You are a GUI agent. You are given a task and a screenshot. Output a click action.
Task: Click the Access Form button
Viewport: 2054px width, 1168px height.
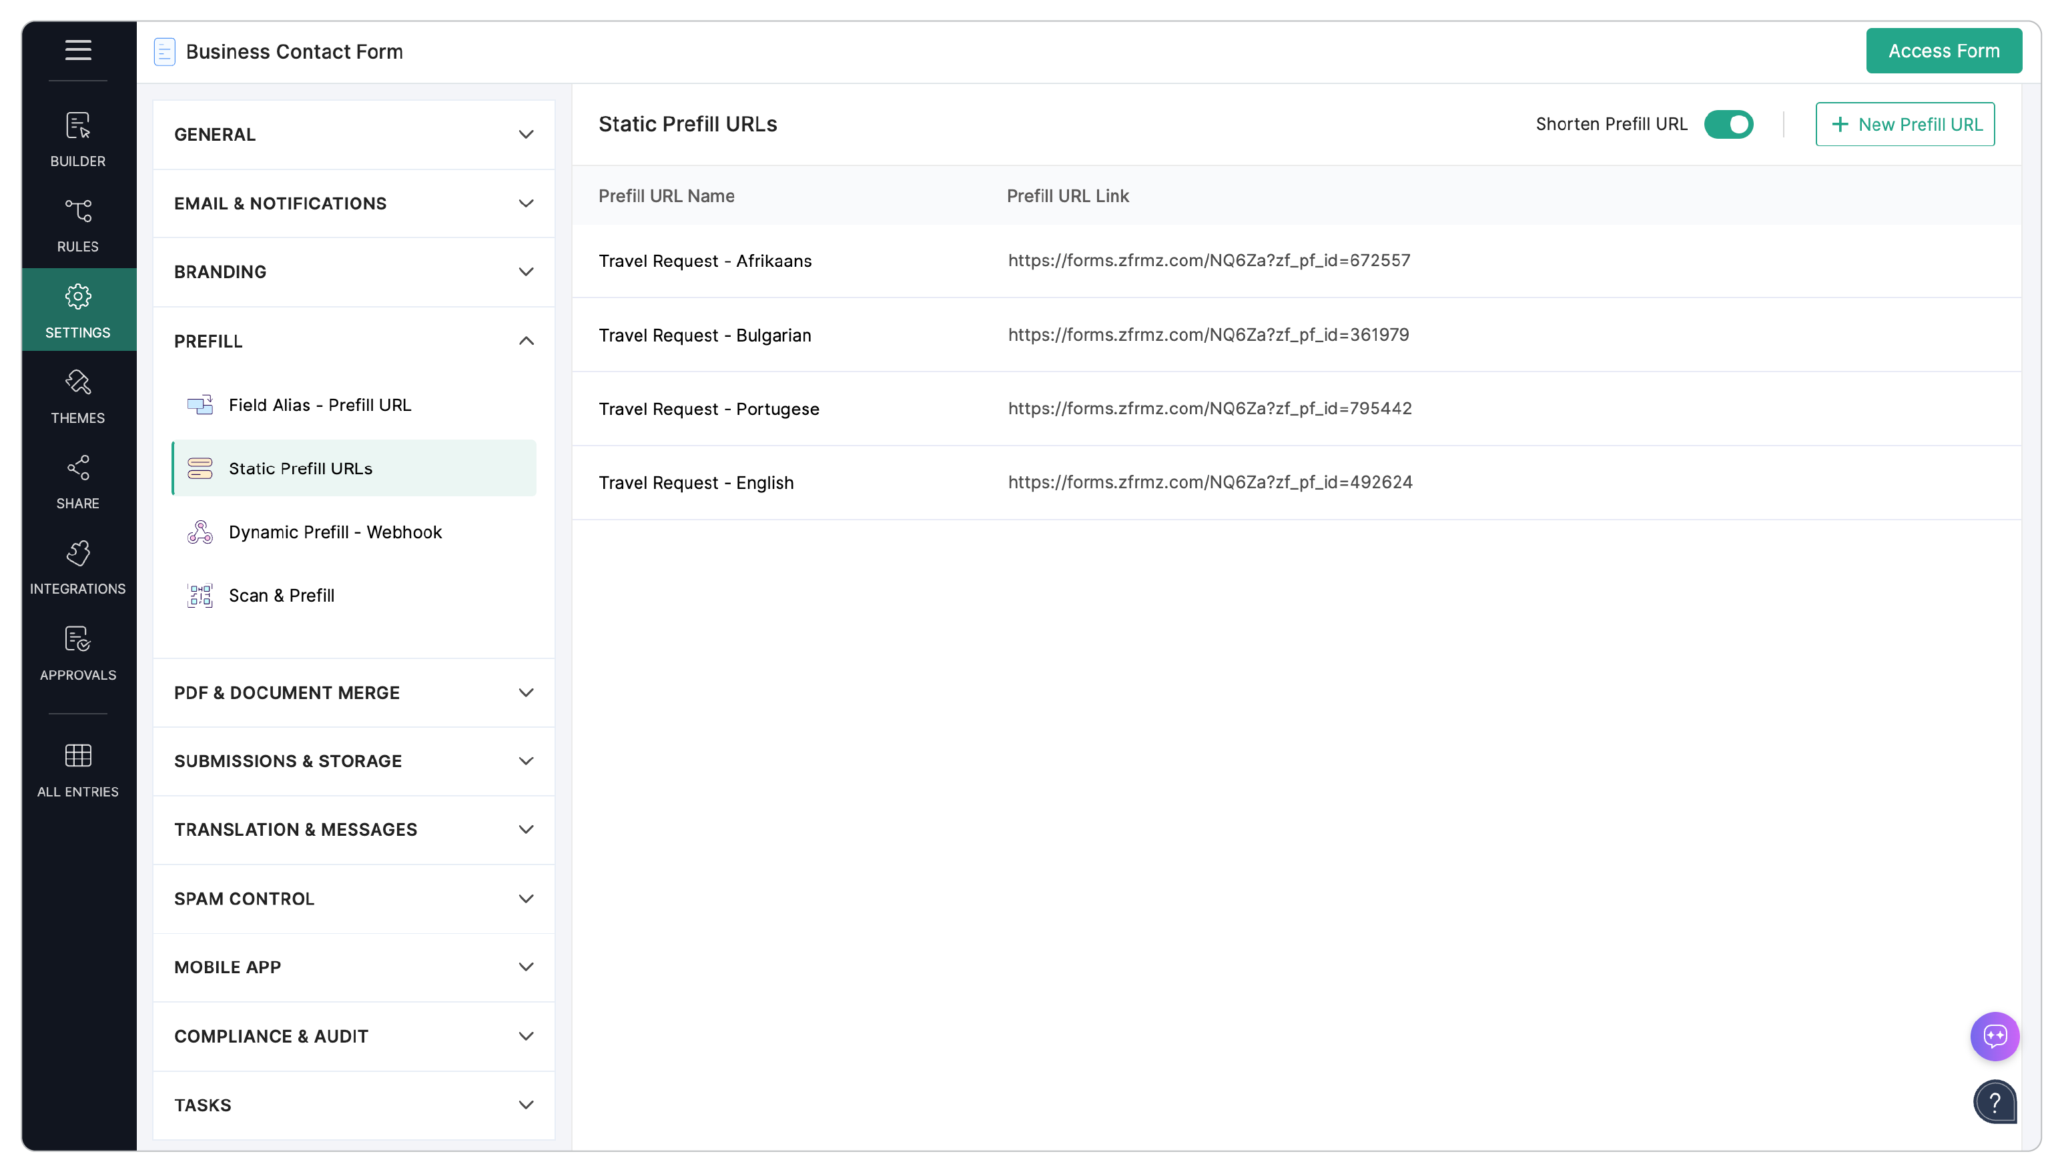1944,50
